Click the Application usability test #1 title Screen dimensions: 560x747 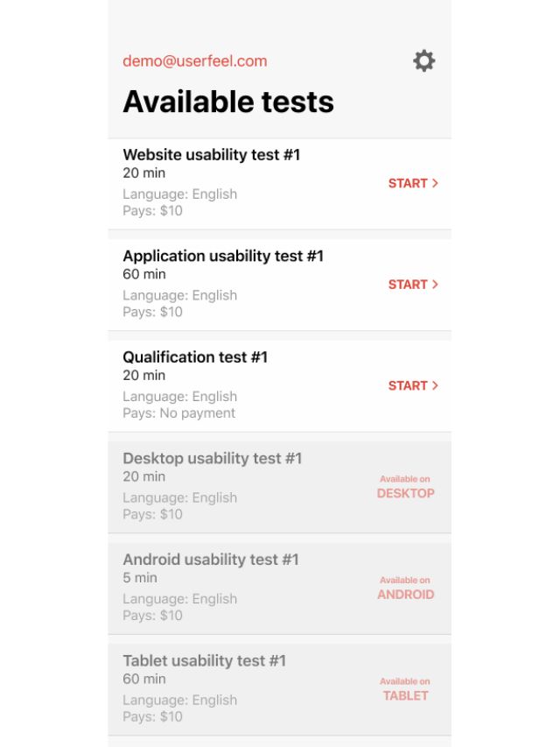[x=223, y=257]
